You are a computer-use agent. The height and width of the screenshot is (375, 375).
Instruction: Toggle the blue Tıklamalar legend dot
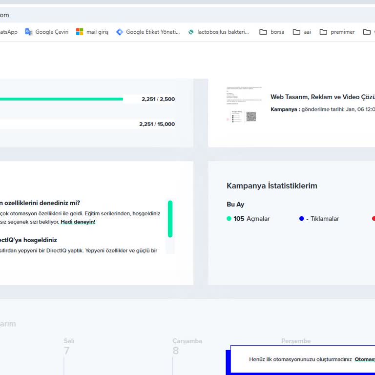[302, 219]
